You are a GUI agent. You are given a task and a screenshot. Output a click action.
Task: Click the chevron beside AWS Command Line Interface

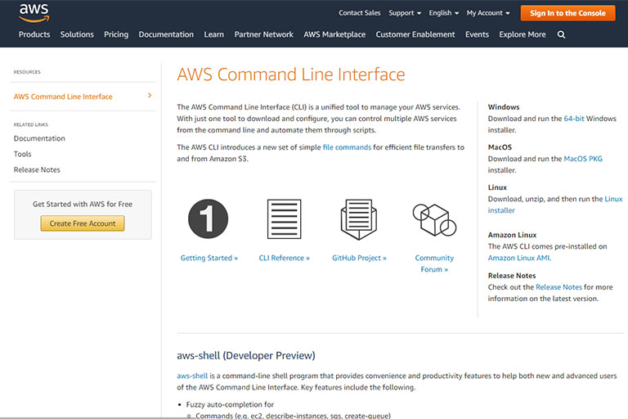pyautogui.click(x=150, y=96)
